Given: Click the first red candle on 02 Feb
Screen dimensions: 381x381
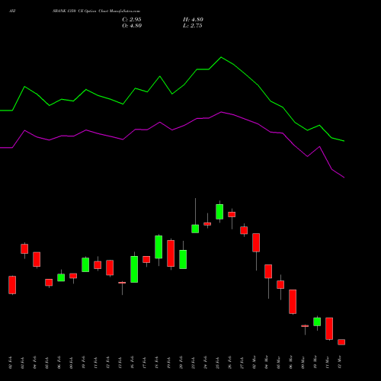Looking at the screenshot, I should (12, 285).
